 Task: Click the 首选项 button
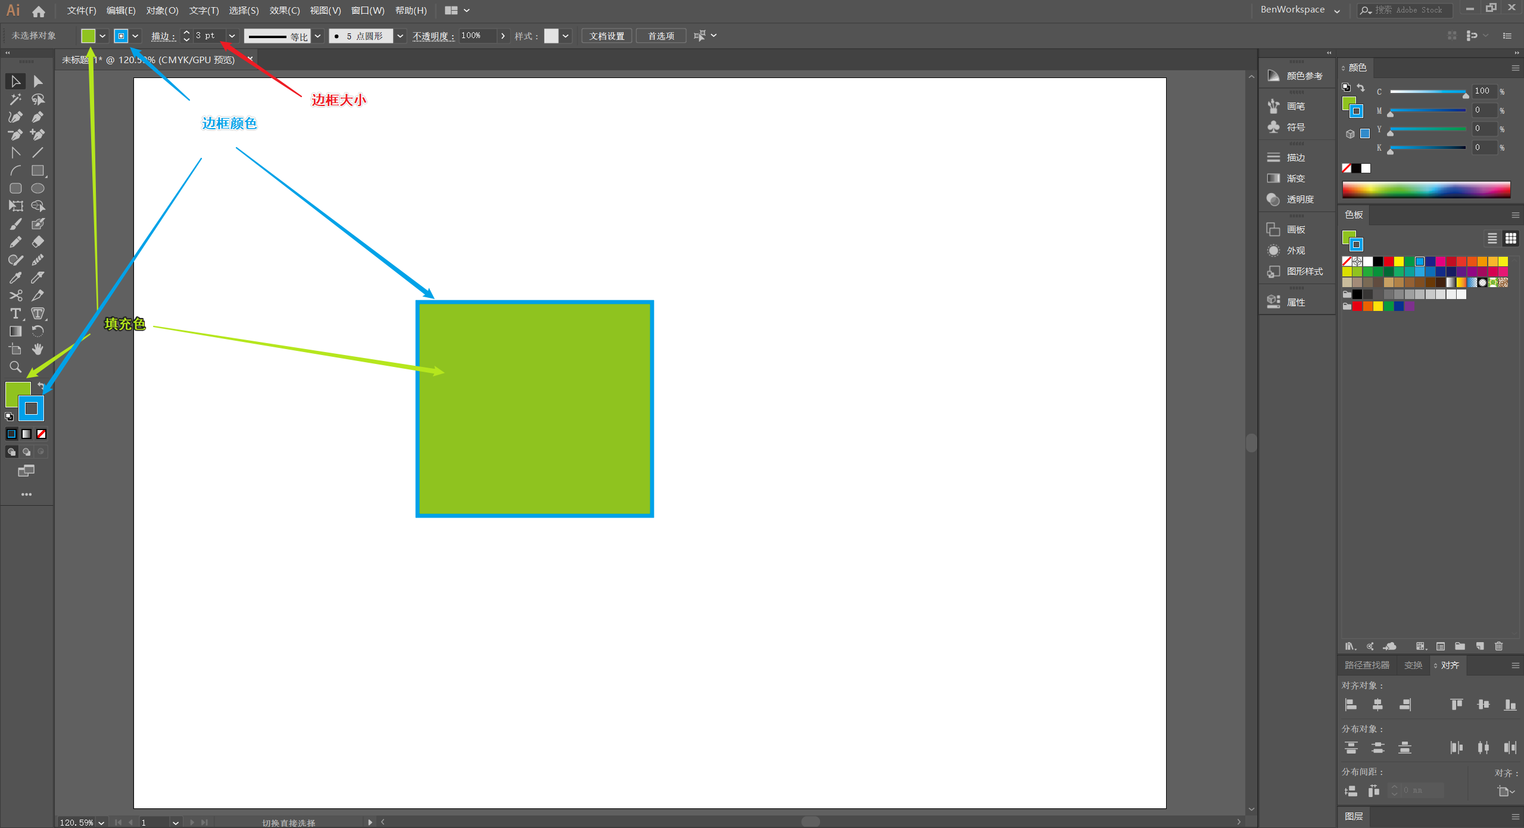tap(660, 36)
